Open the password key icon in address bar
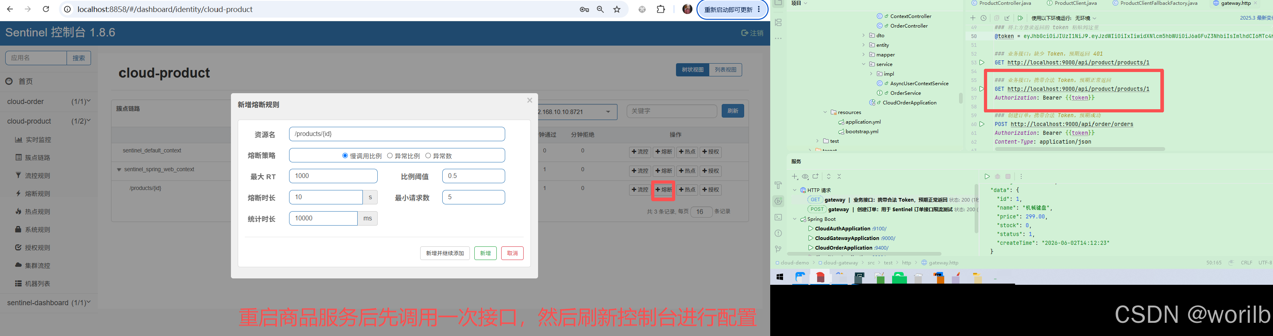This screenshot has width=1273, height=336. (x=584, y=9)
